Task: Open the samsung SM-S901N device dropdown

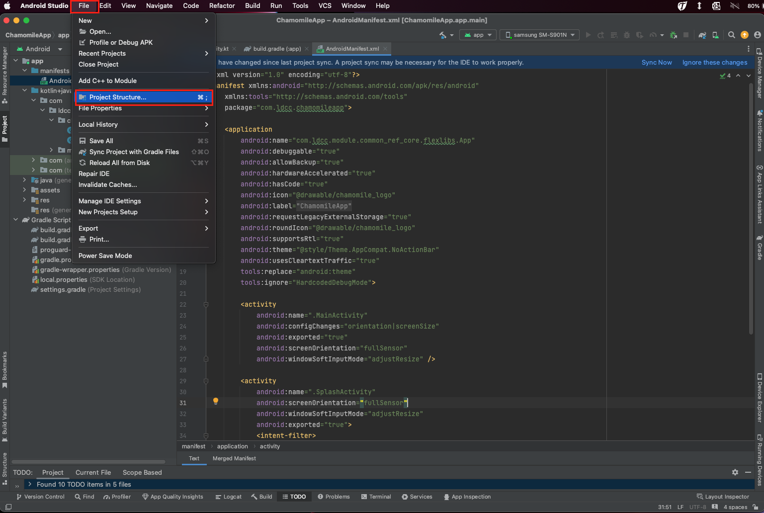Action: (x=539, y=35)
